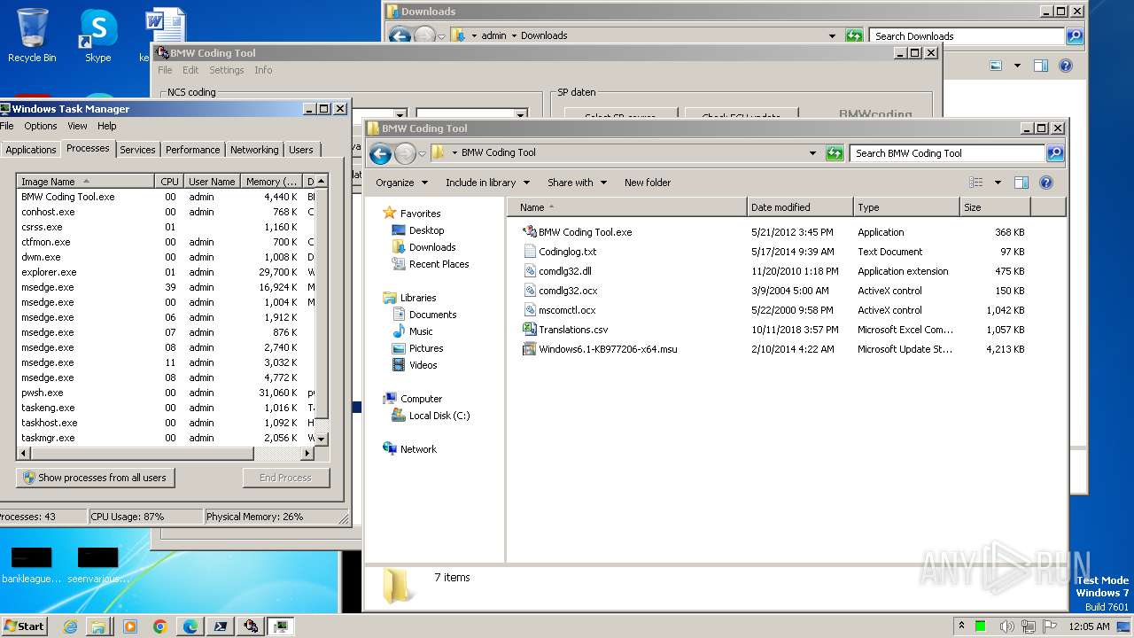The image size is (1134, 638).
Task: Sort processes by CPU column
Action: [169, 182]
